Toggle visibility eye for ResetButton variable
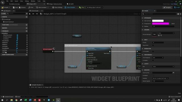 pos(27,48)
